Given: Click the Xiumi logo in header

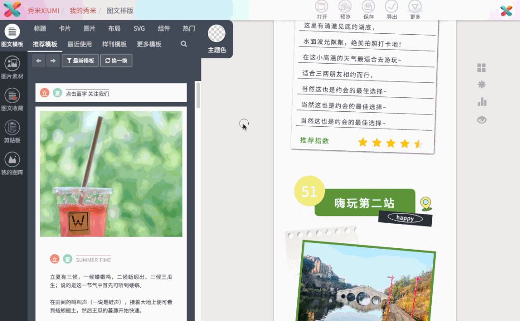Looking at the screenshot, I should (12, 9).
